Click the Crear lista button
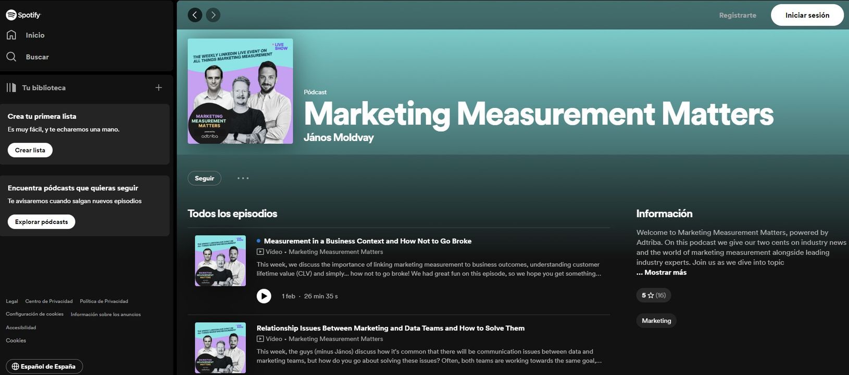The width and height of the screenshot is (849, 375). (30, 150)
